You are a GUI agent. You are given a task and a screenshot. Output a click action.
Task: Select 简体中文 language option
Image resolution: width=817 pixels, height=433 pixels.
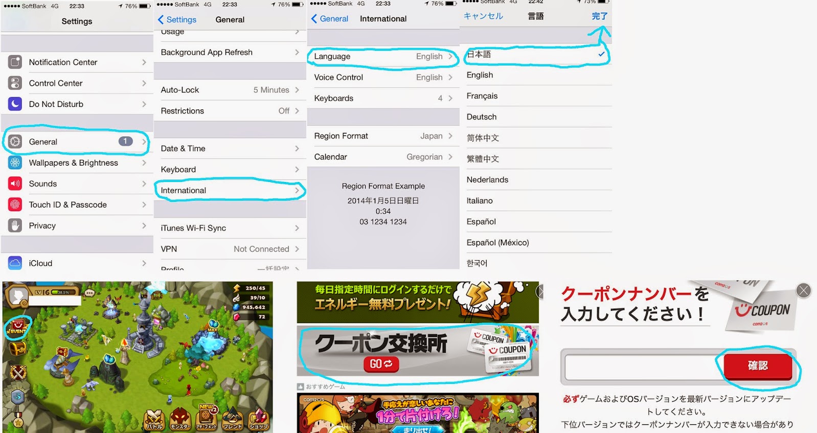click(536, 138)
